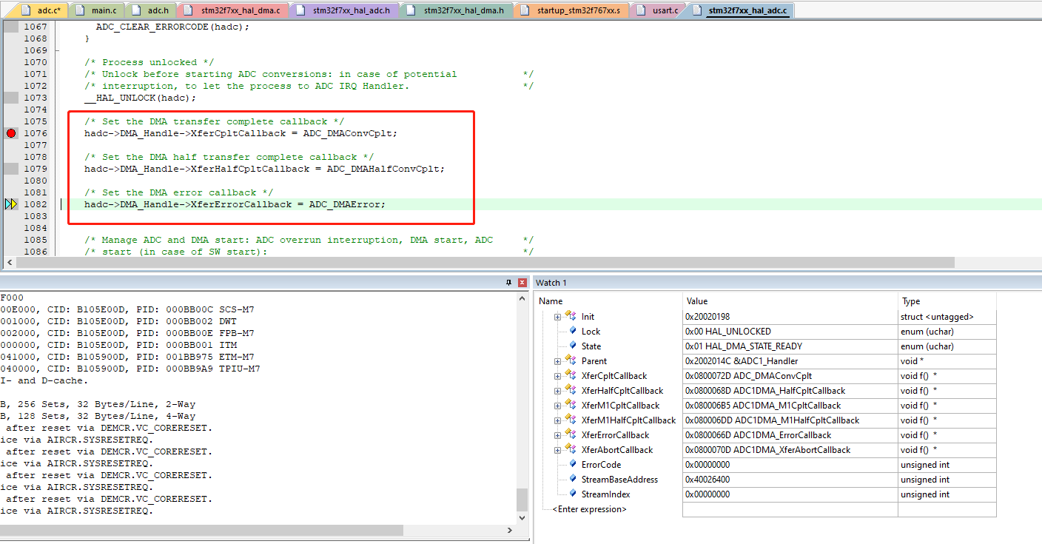
Task: Expand the Parent node in Watch 1
Action: pyautogui.click(x=557, y=360)
